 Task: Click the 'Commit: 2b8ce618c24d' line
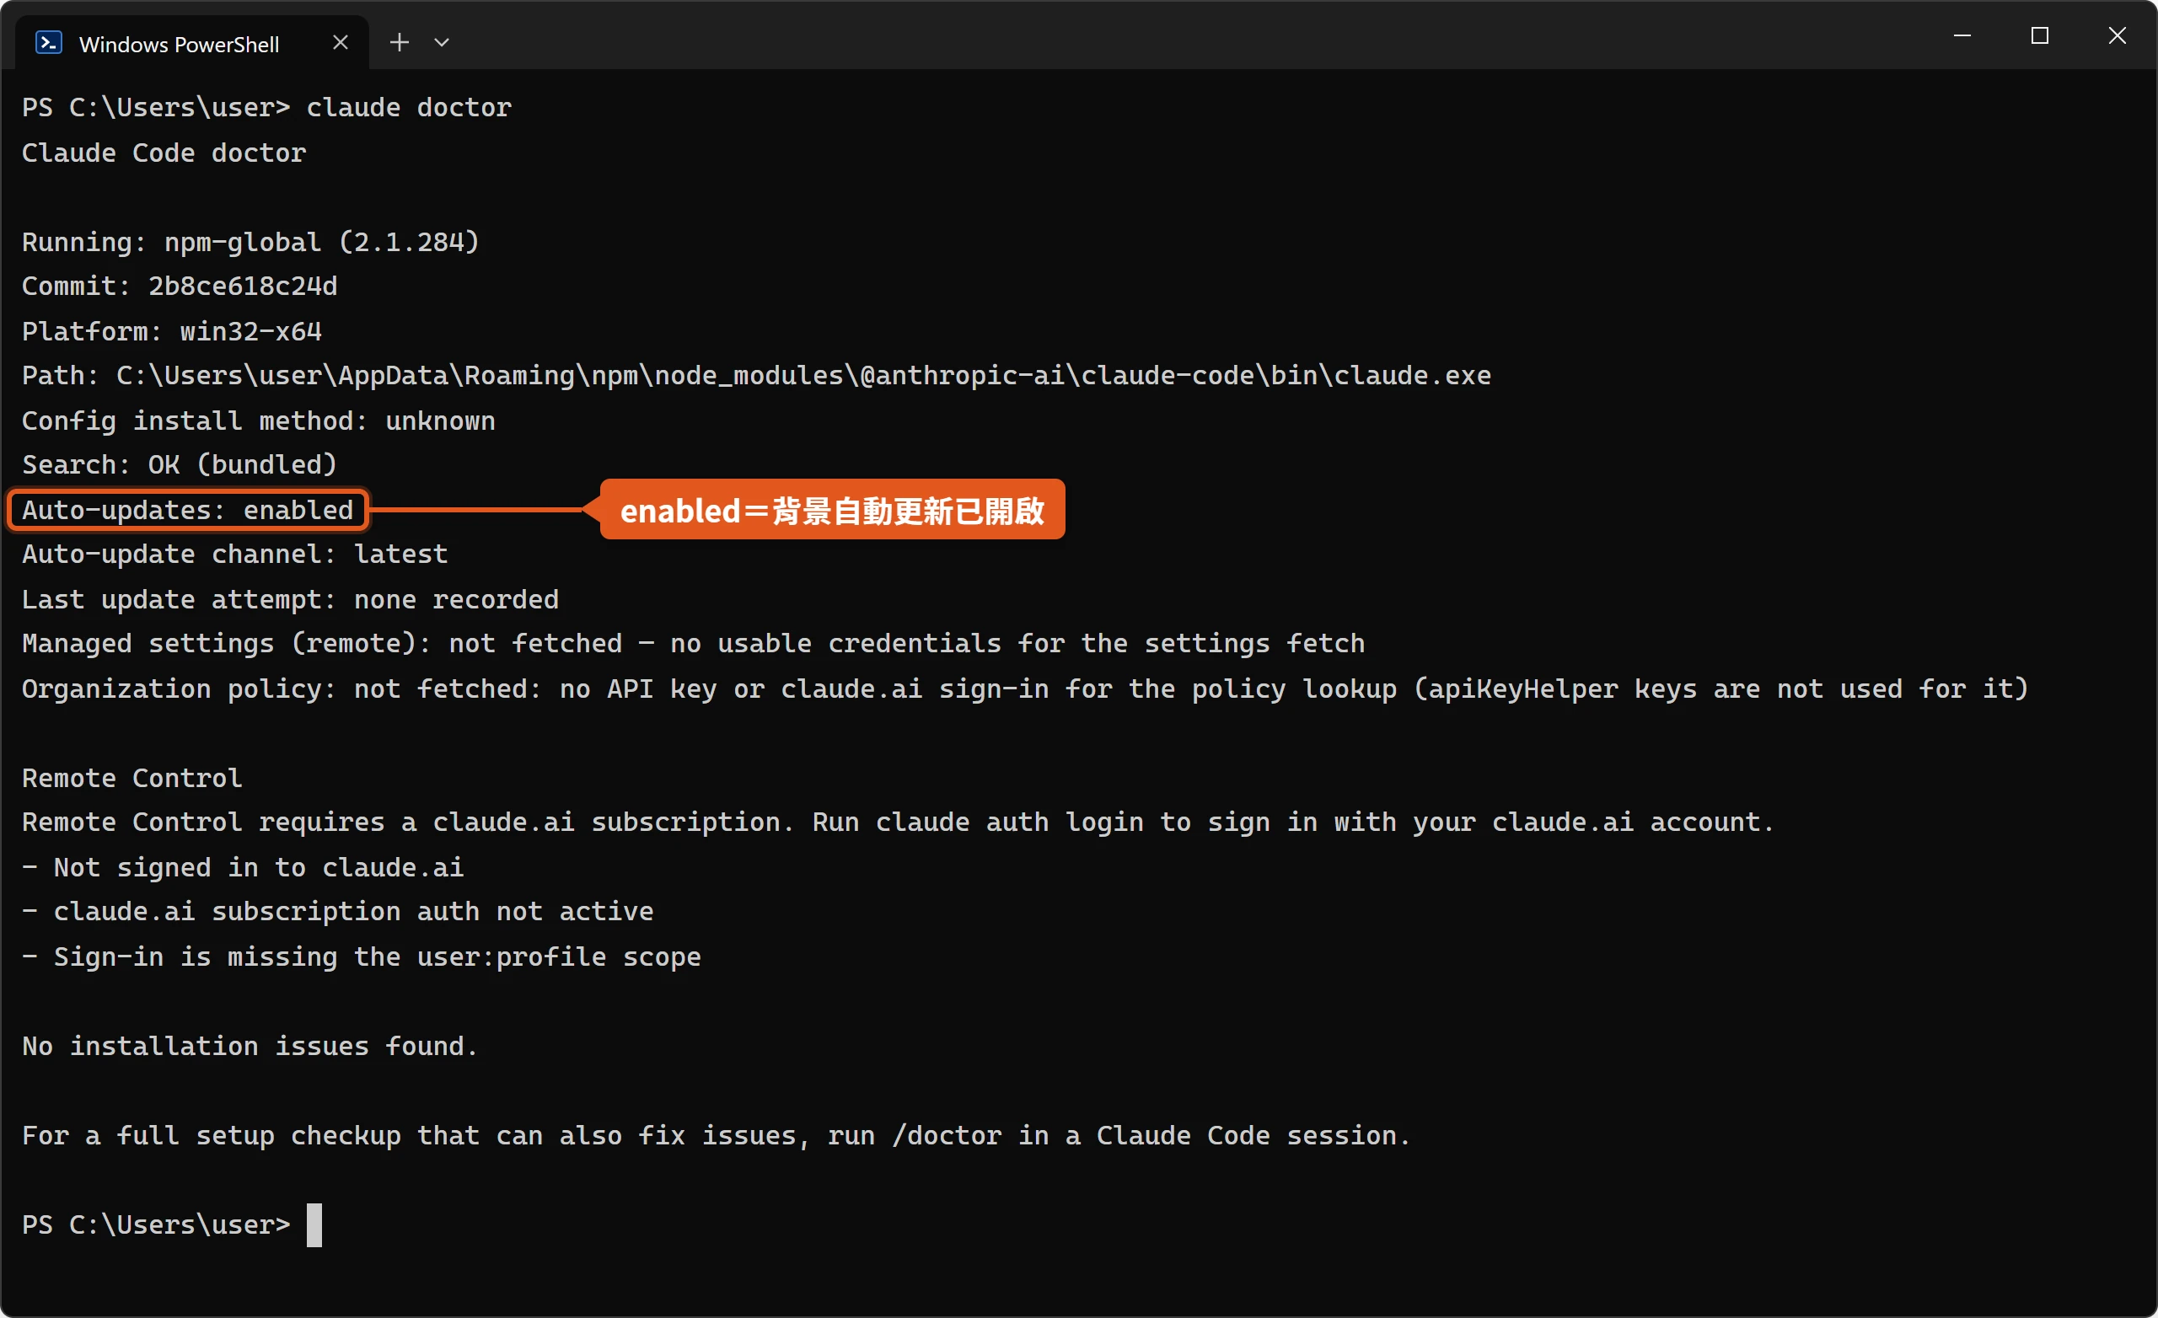pos(180,287)
